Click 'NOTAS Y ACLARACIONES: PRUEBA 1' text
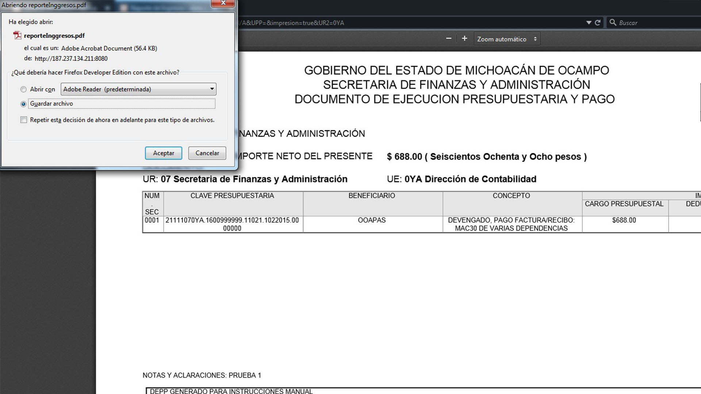The height and width of the screenshot is (394, 701). click(x=202, y=375)
